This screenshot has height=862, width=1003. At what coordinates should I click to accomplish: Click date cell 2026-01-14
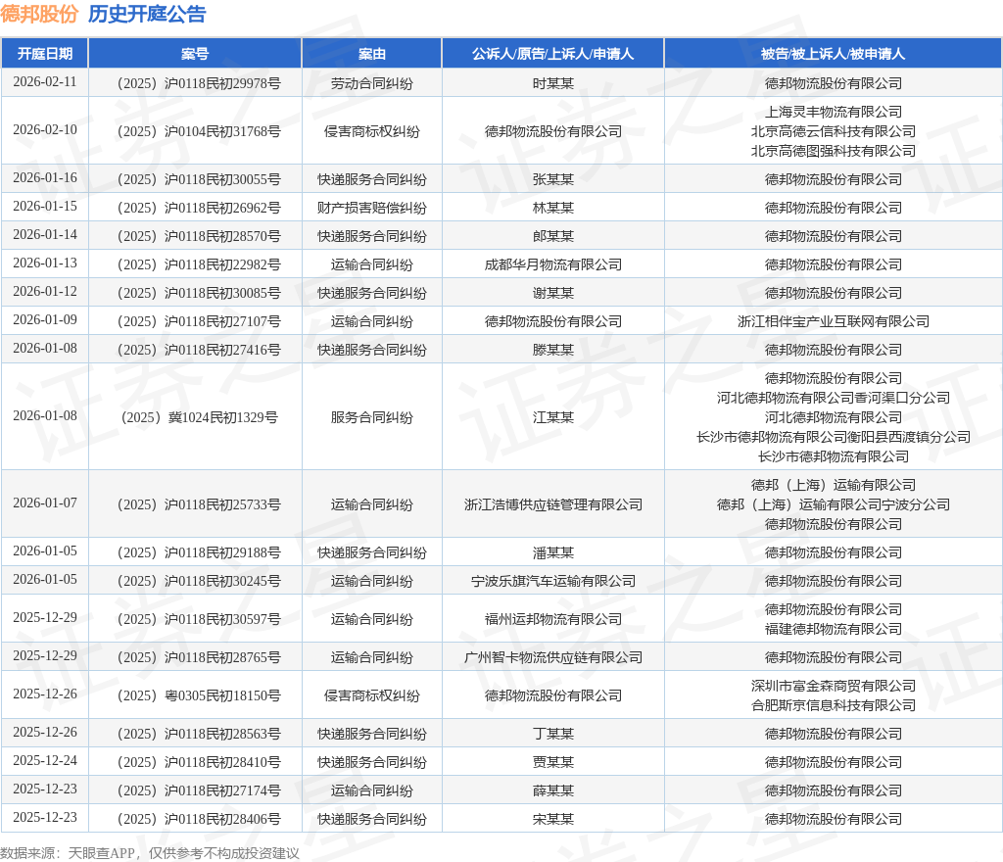point(45,235)
